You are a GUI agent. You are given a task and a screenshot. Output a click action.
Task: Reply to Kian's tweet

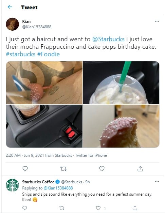25,169
